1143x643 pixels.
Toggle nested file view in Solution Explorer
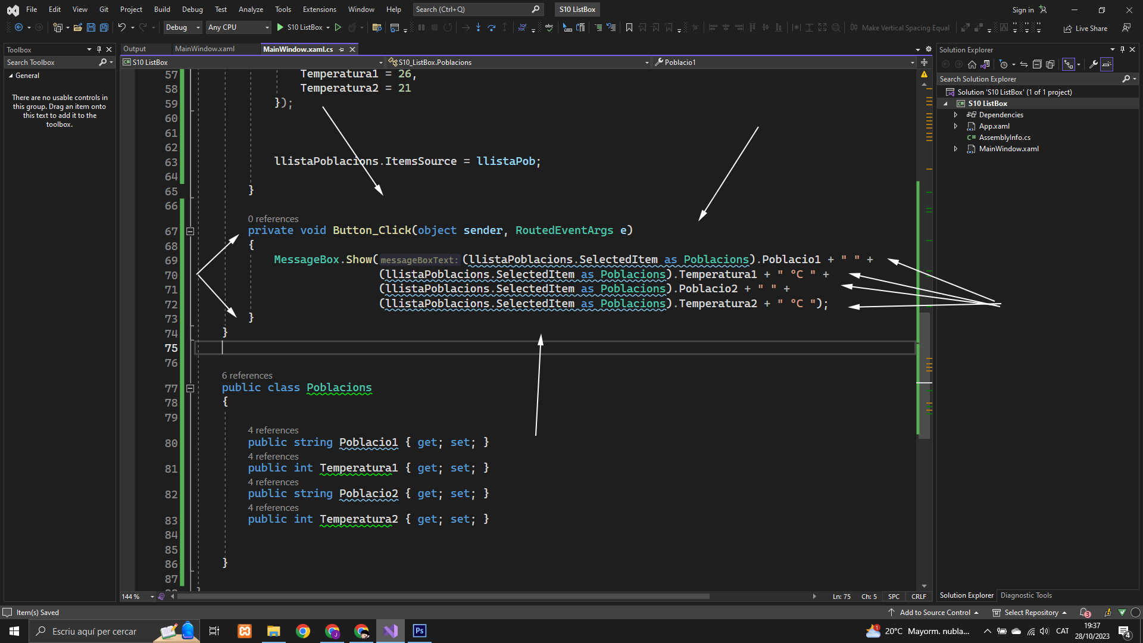pos(1069,64)
